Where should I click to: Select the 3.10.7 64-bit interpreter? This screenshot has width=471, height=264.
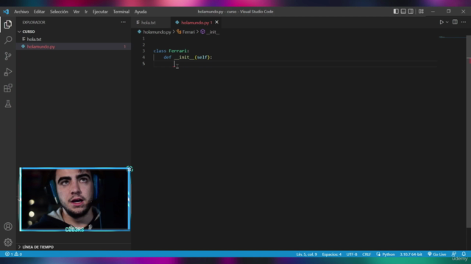tap(411, 254)
